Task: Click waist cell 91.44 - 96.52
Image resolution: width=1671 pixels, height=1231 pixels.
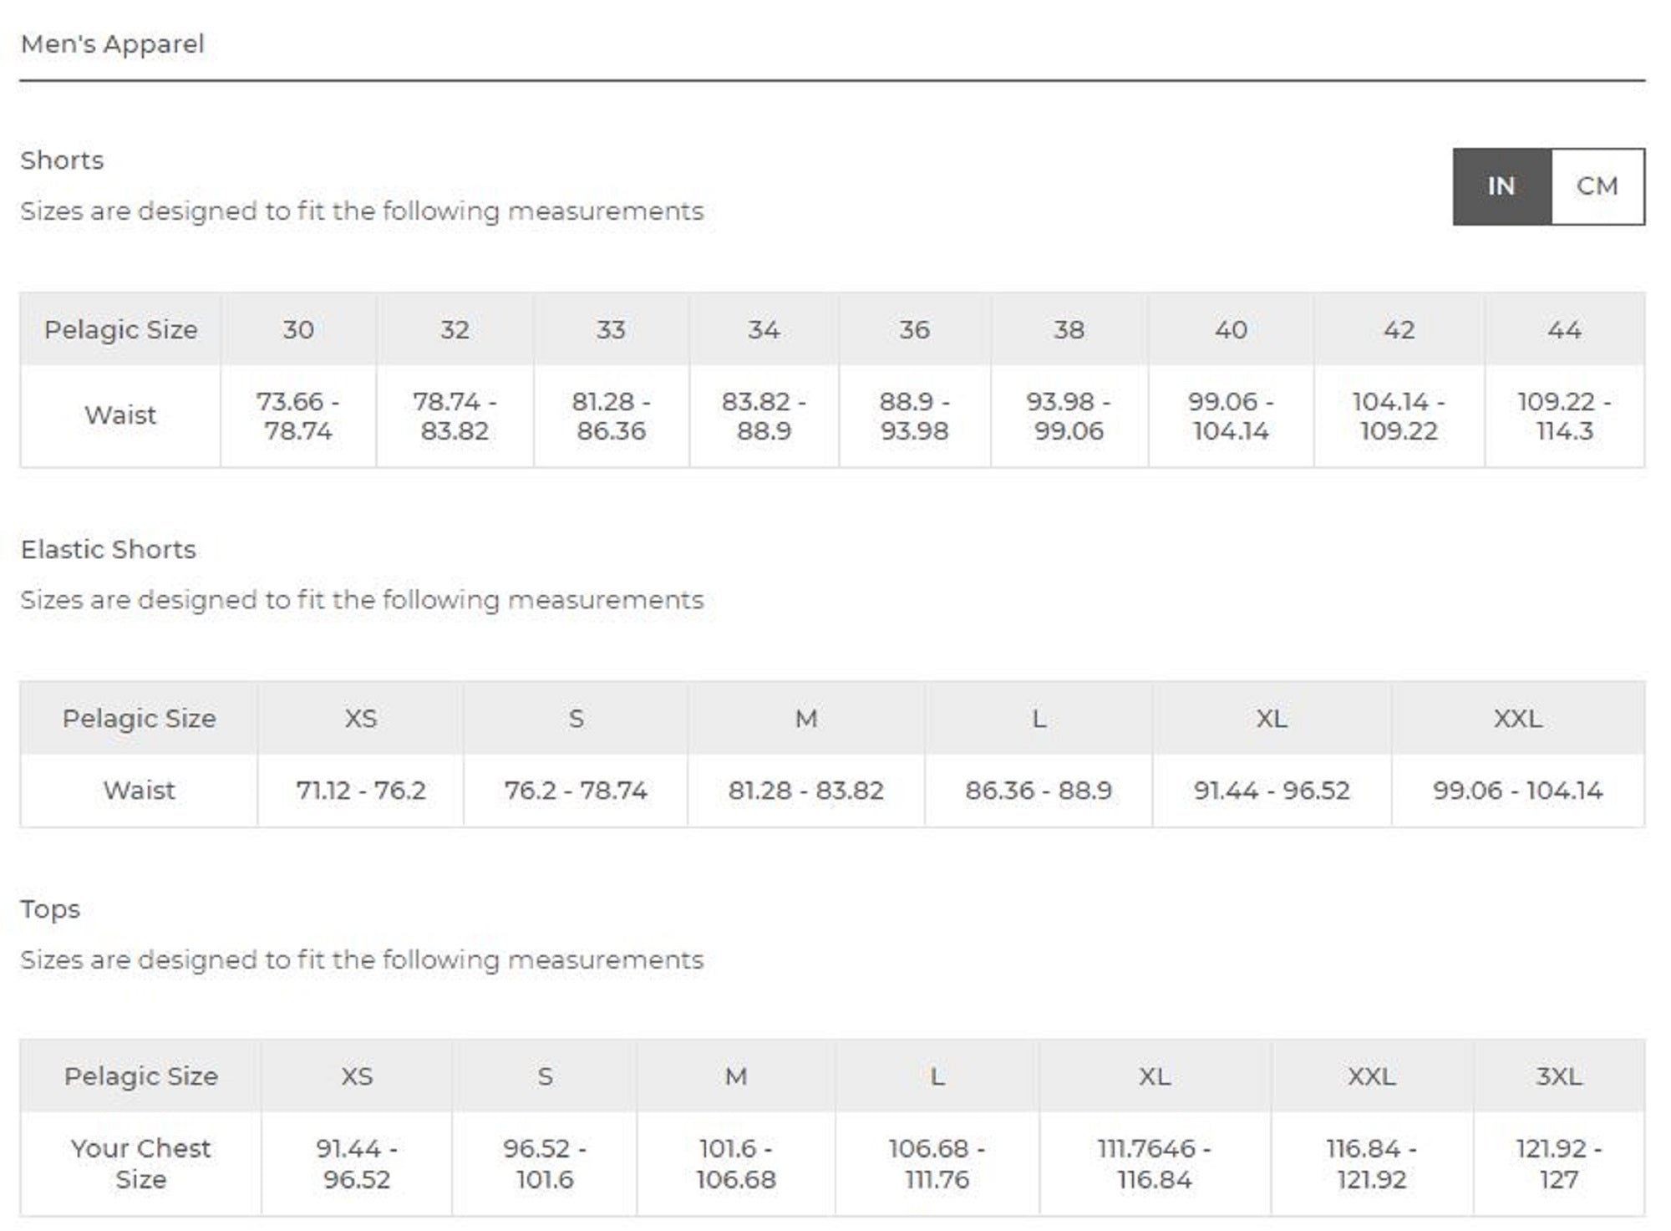Action: coord(1272,791)
